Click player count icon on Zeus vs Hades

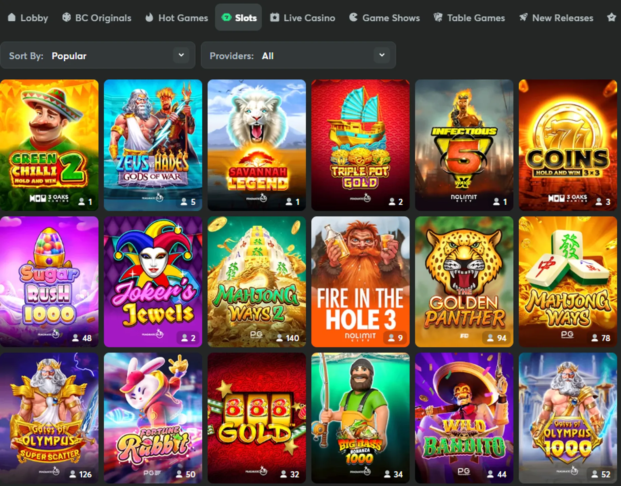coord(184,202)
